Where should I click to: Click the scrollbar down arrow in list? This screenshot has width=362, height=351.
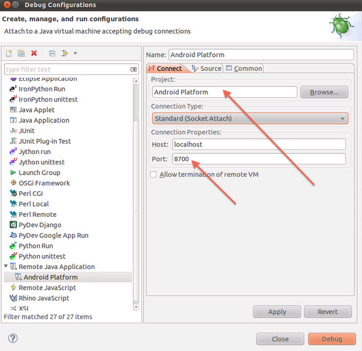tap(136, 307)
